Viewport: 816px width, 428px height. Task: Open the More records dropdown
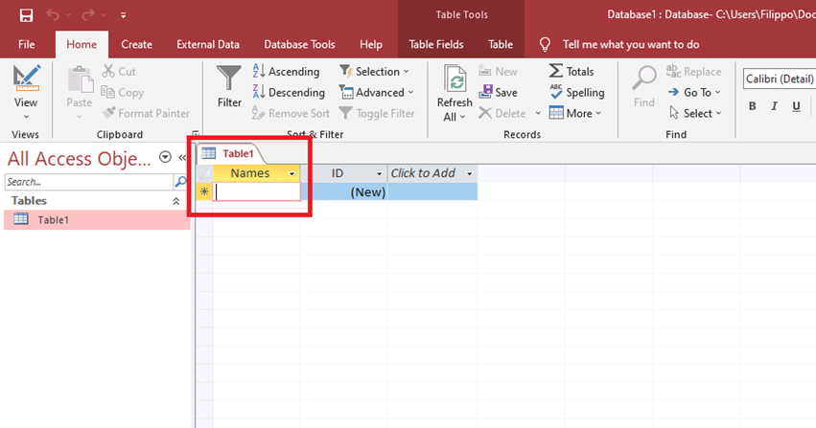(x=575, y=113)
